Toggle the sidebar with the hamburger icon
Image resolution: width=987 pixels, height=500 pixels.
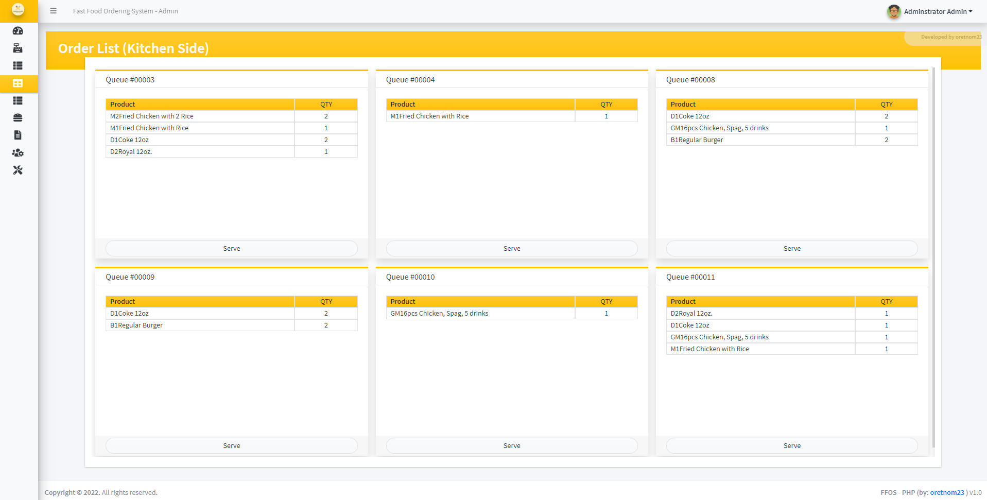53,11
